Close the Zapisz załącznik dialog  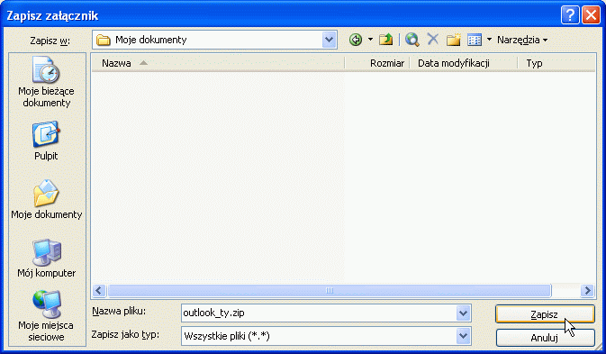(x=591, y=15)
